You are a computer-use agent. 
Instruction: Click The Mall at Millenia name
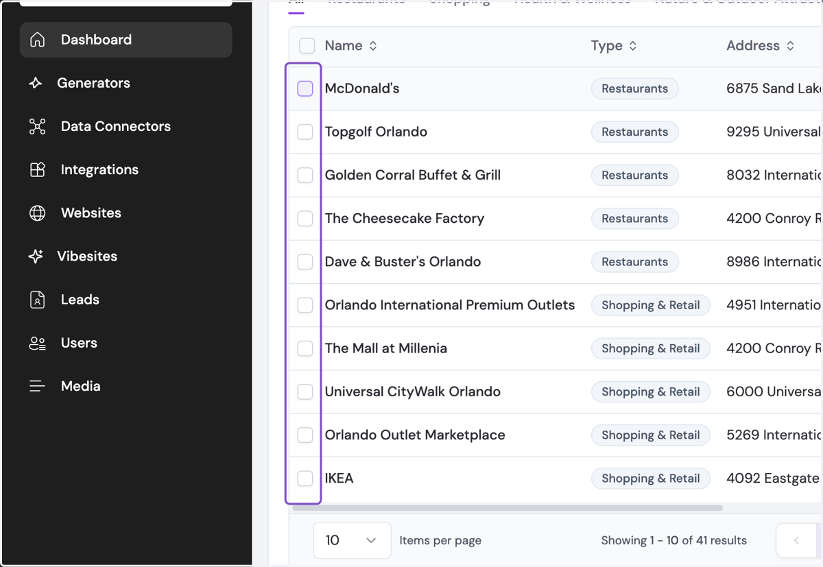click(x=386, y=348)
